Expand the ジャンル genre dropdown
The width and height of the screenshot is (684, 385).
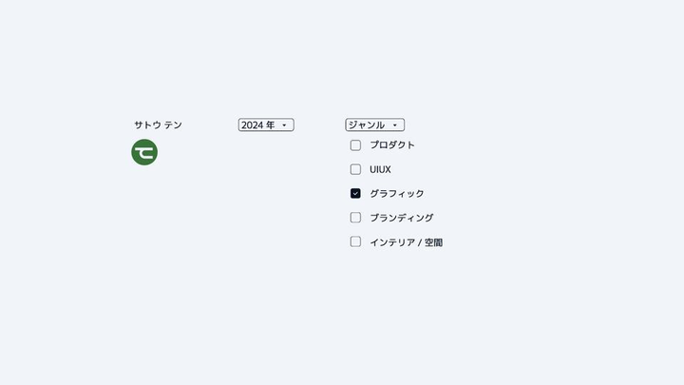tap(374, 125)
